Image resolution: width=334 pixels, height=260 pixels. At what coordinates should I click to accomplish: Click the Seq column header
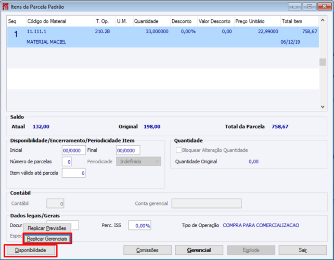pos(17,21)
